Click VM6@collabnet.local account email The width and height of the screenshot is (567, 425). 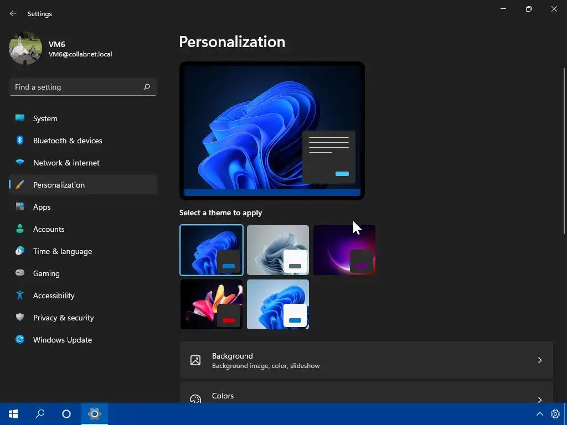[x=80, y=54]
